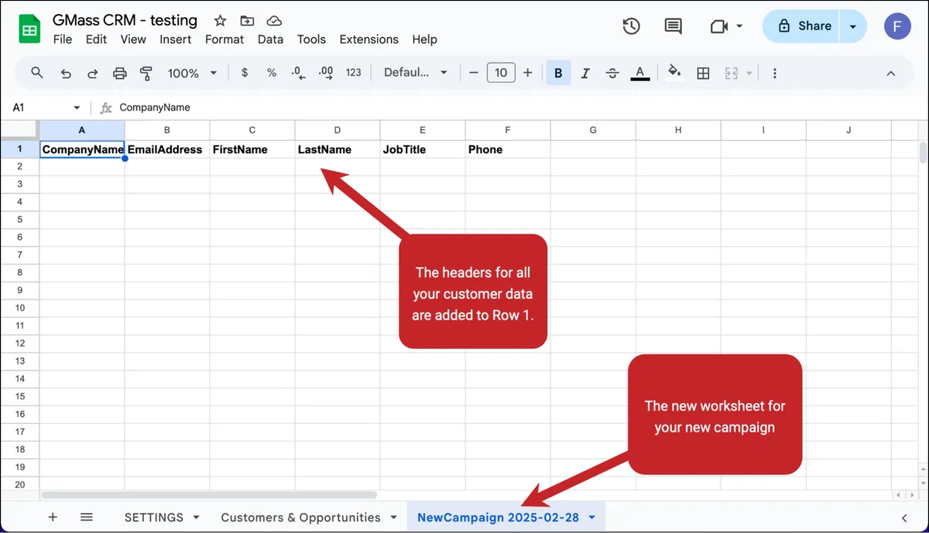The width and height of the screenshot is (929, 533).
Task: Select the paint format roller
Action: [146, 73]
